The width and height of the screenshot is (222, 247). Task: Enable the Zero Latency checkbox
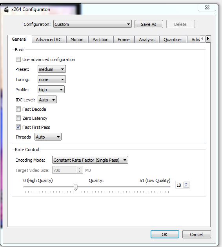coord(18,118)
